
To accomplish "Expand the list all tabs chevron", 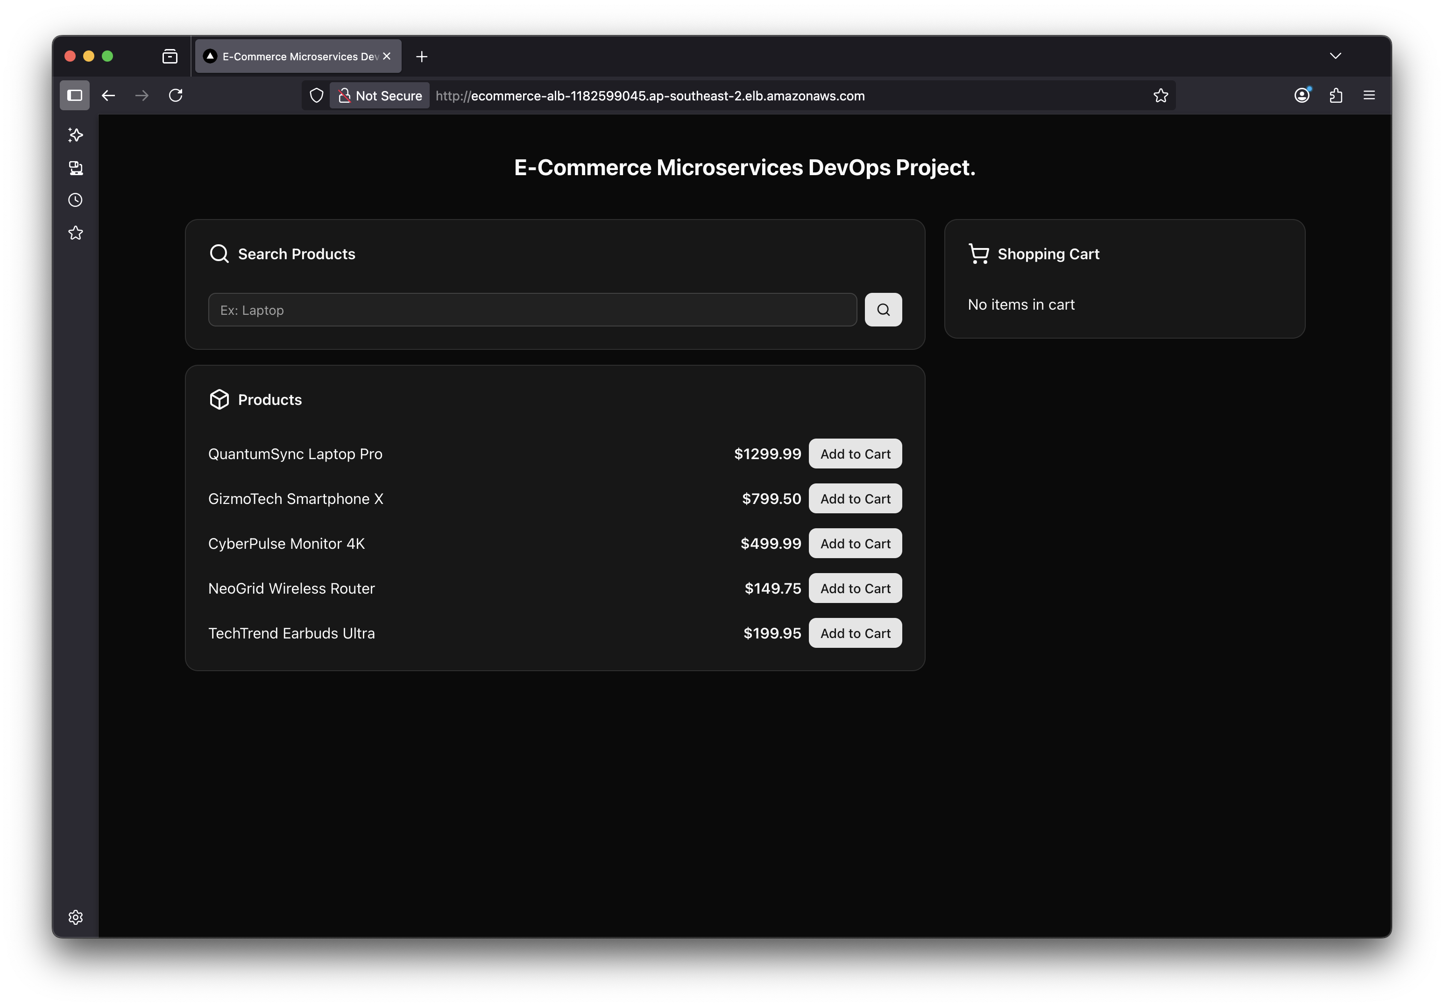I will 1335,56.
